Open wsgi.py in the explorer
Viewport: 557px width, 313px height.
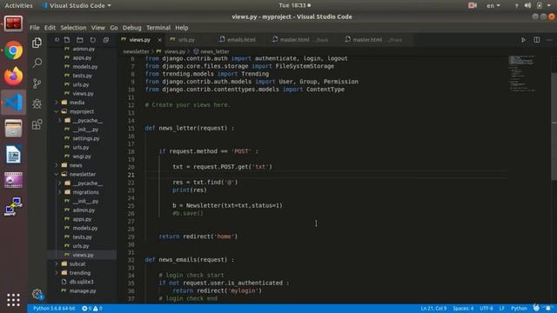pos(82,156)
